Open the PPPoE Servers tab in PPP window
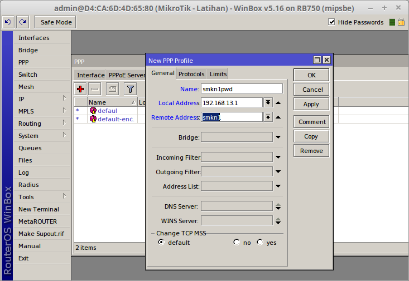Viewport: 409px width, 281px height. tap(126, 75)
